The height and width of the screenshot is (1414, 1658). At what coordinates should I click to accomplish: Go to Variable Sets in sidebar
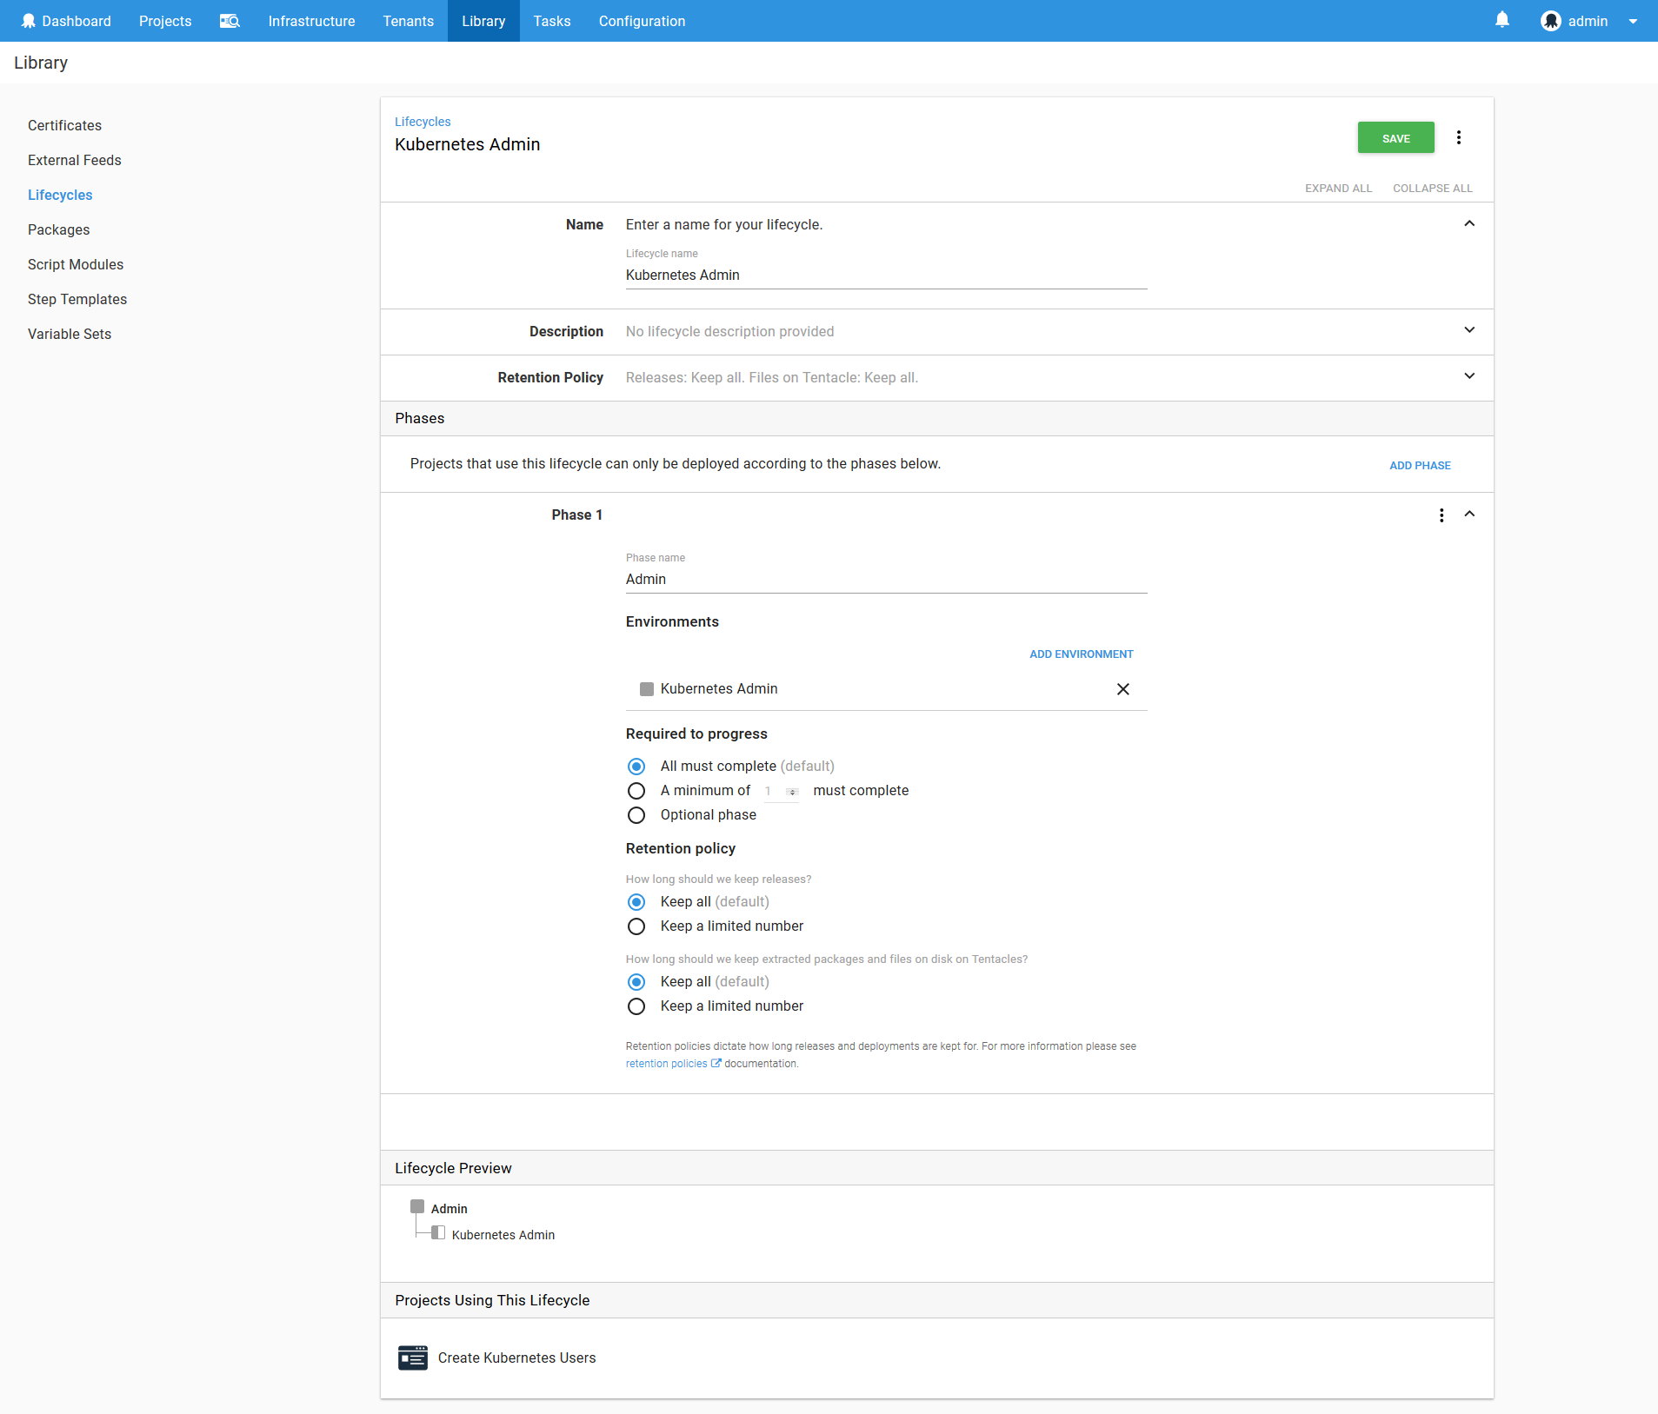70,334
